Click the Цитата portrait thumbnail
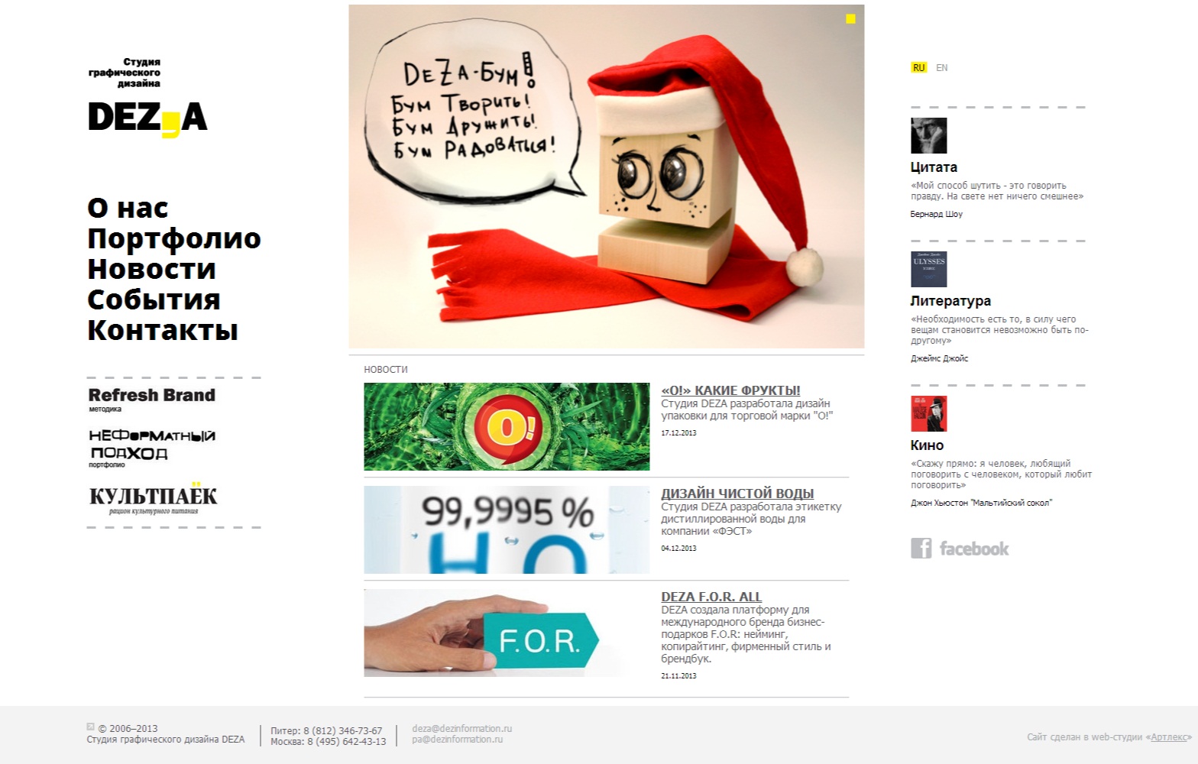1198x764 pixels. [x=928, y=135]
